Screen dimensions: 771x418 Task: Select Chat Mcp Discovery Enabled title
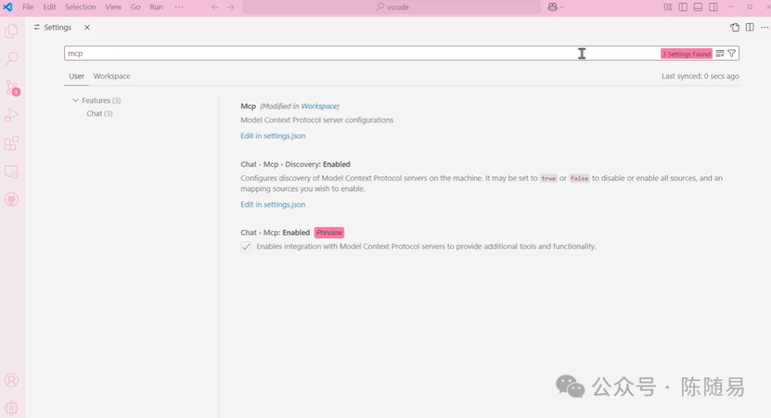(x=296, y=164)
